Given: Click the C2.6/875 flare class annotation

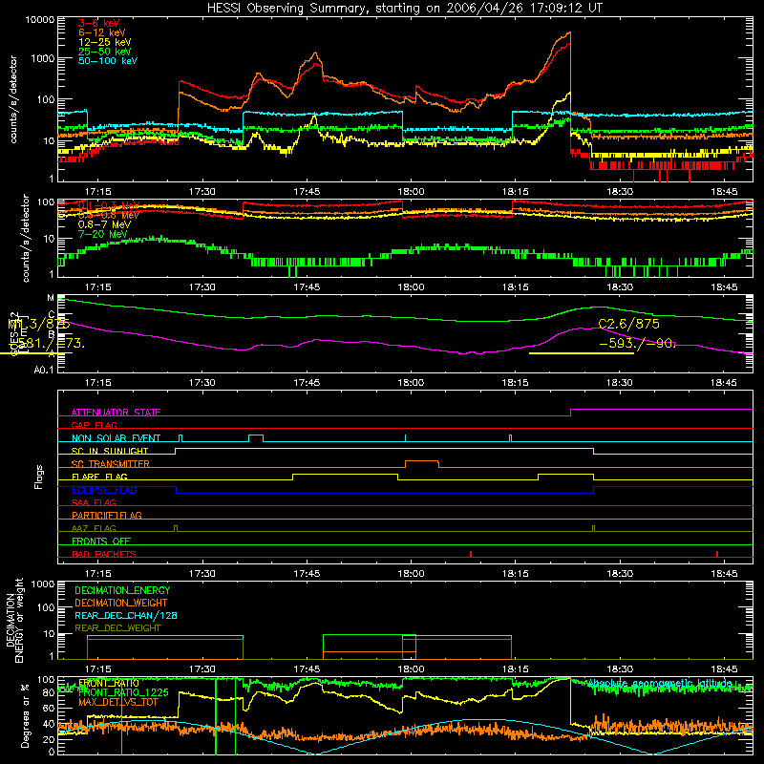Looking at the screenshot, I should coord(628,324).
